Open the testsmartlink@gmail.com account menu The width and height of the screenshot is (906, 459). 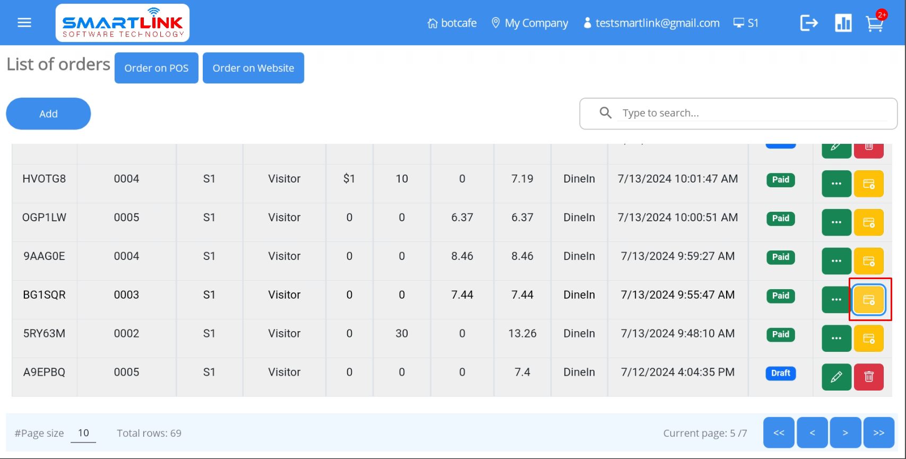(x=651, y=23)
